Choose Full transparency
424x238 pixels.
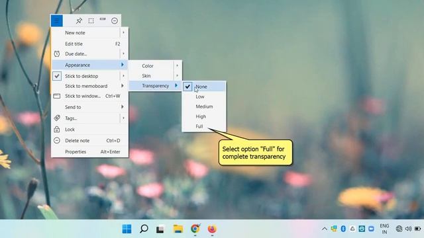pos(204,126)
